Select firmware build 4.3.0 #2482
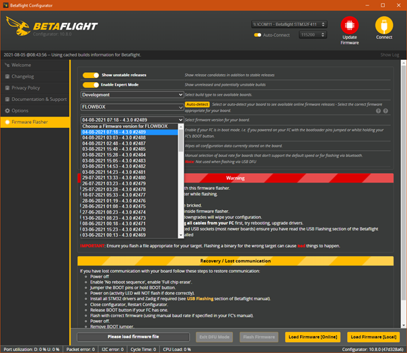This screenshot has width=407, height=353. click(130, 166)
